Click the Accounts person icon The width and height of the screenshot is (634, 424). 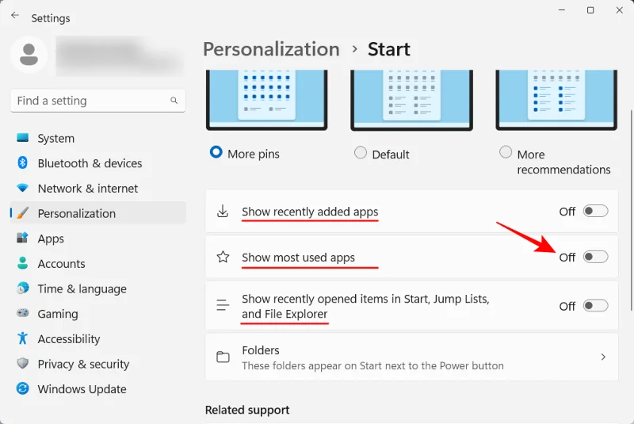click(23, 263)
